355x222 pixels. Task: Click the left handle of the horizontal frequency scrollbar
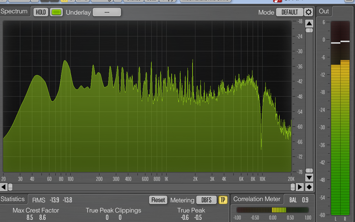pyautogui.click(x=10, y=187)
